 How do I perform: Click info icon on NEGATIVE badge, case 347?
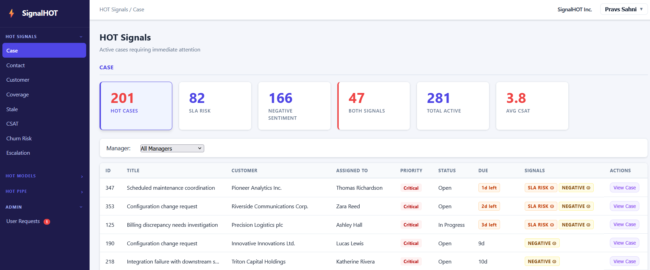click(x=588, y=188)
